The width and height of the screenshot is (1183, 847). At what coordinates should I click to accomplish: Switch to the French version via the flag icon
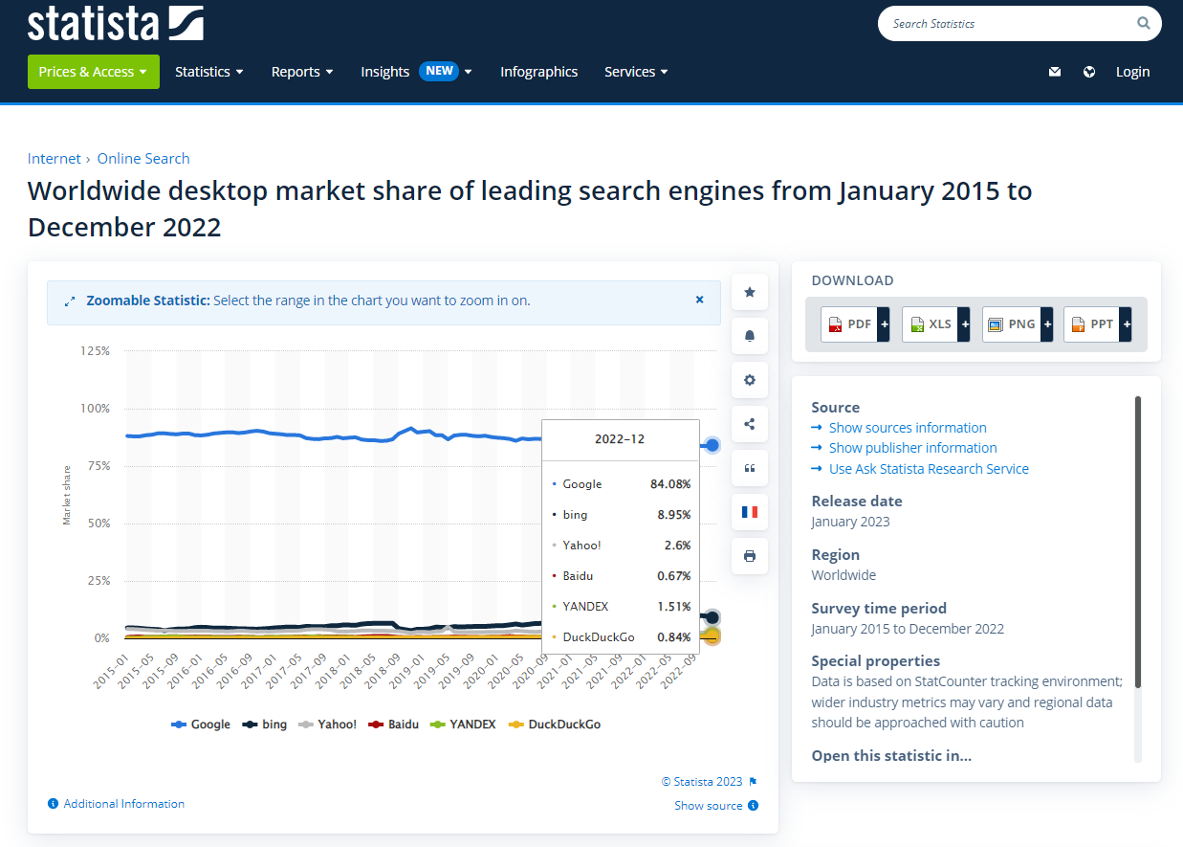(x=749, y=512)
